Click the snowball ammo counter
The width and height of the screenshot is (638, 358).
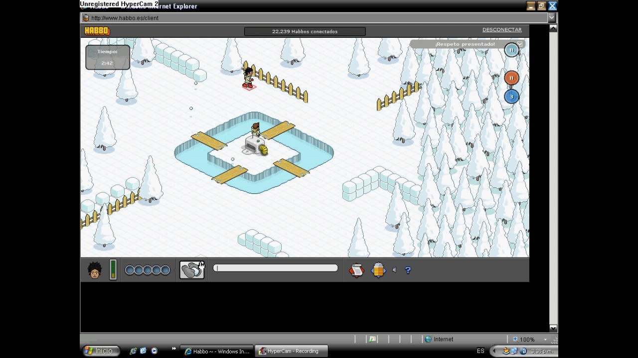tap(148, 270)
